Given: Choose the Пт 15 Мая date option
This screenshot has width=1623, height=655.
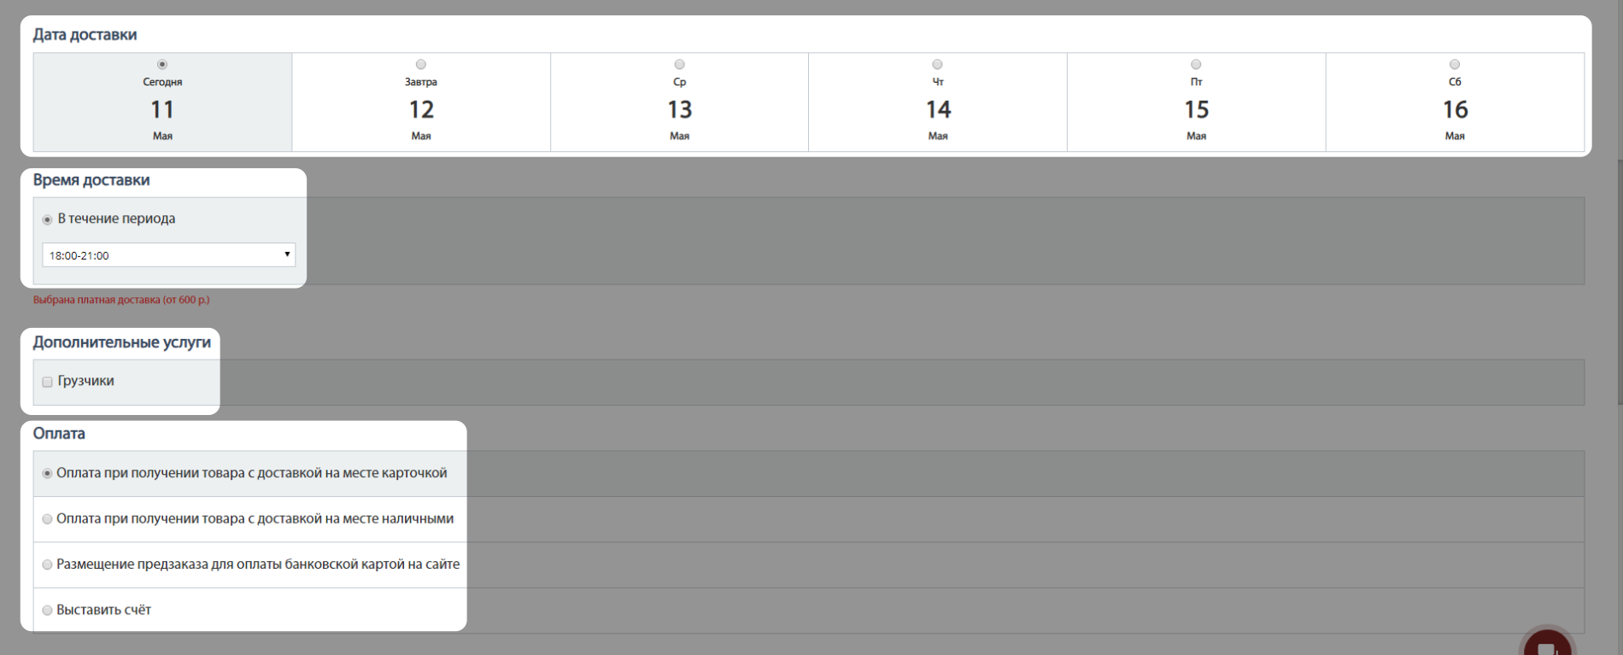Looking at the screenshot, I should click(x=1196, y=65).
